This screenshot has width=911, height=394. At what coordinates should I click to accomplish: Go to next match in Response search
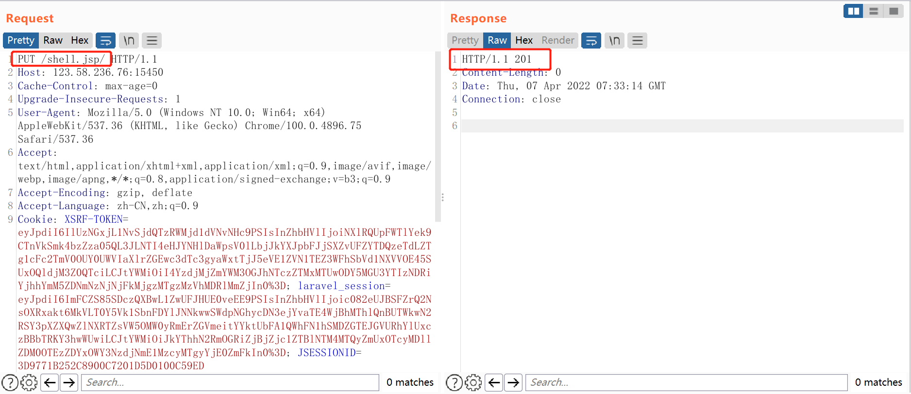(x=513, y=383)
